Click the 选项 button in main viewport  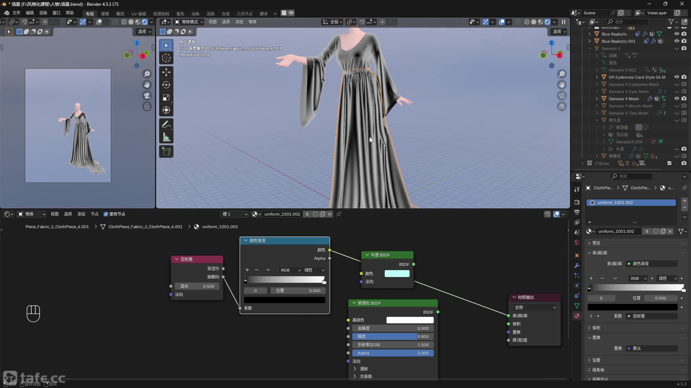pyautogui.click(x=559, y=32)
